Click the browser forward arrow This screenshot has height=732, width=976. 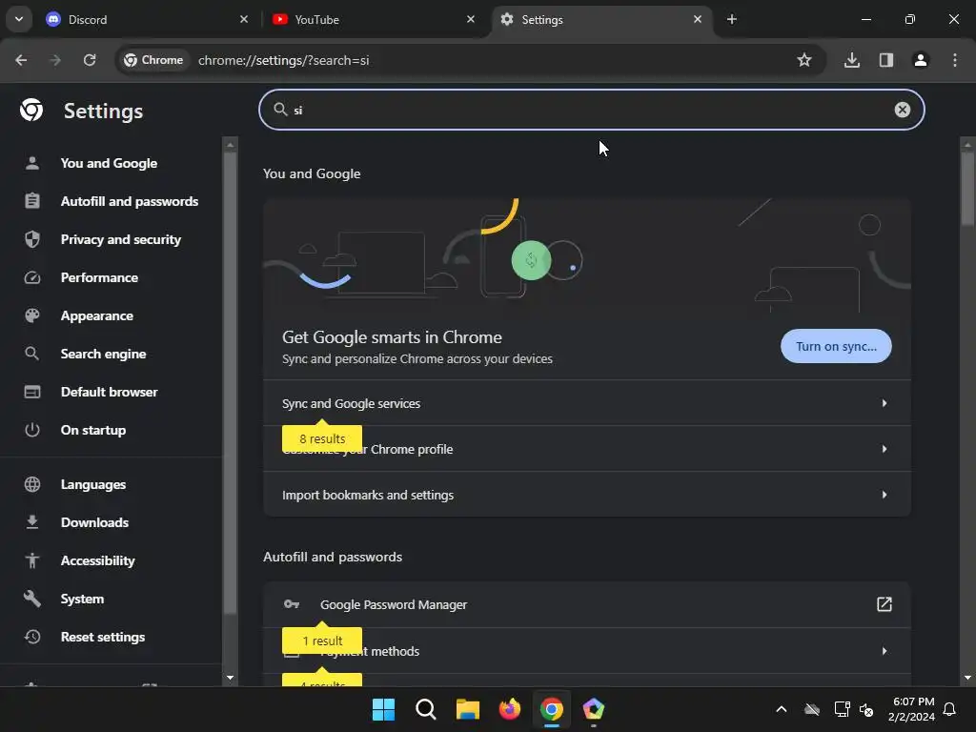point(55,60)
